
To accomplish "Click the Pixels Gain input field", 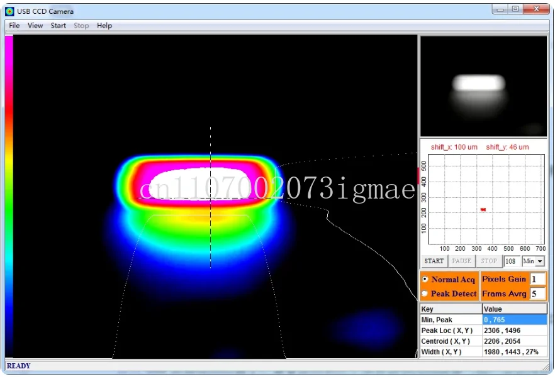I will pyautogui.click(x=537, y=279).
